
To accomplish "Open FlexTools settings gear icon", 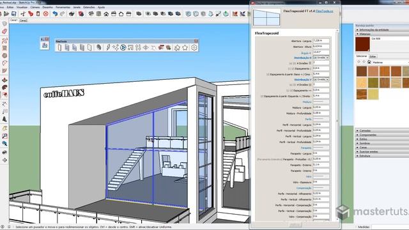I will tap(194, 47).
